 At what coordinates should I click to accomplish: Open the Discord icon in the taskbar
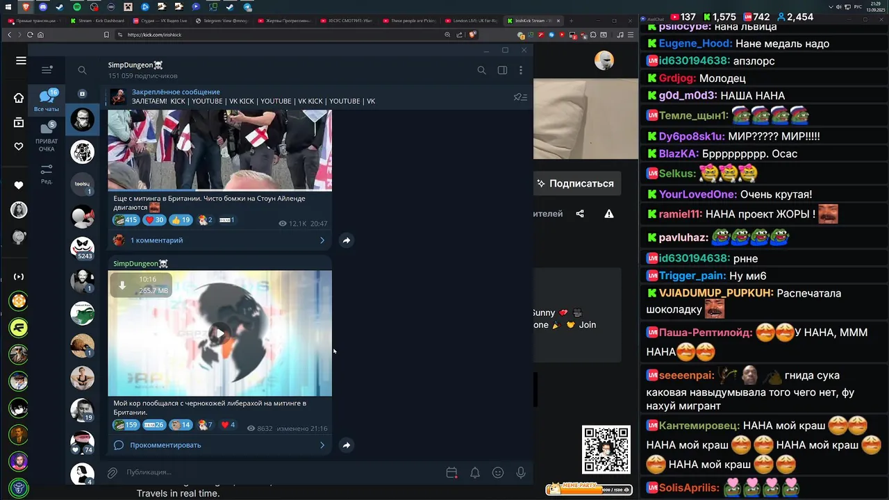click(42, 7)
